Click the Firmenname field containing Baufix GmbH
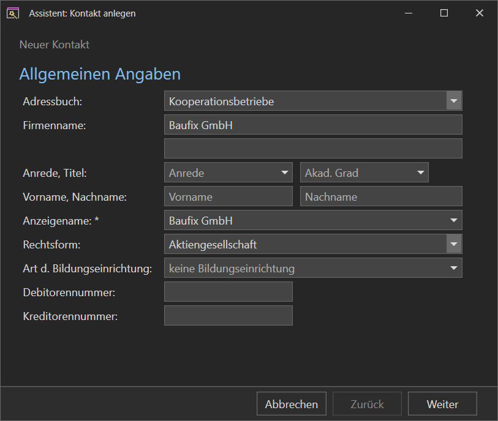The width and height of the screenshot is (498, 421). coord(313,125)
